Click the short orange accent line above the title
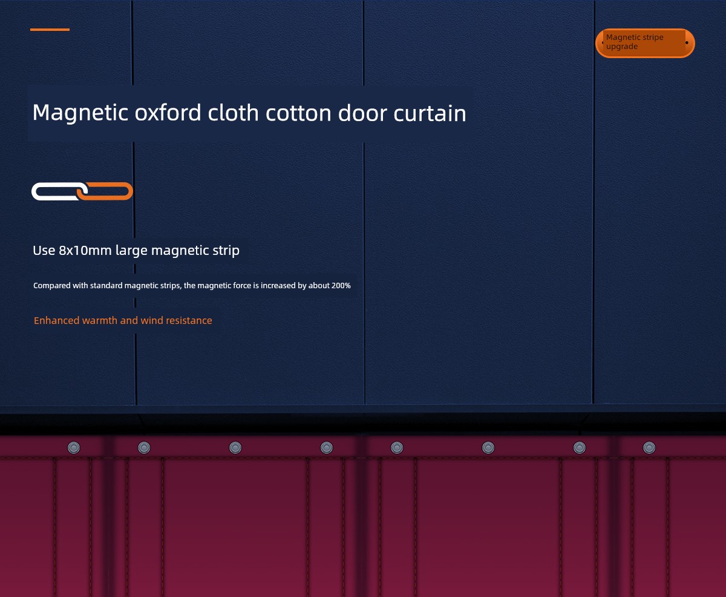Image resolution: width=726 pixels, height=597 pixels. point(50,29)
